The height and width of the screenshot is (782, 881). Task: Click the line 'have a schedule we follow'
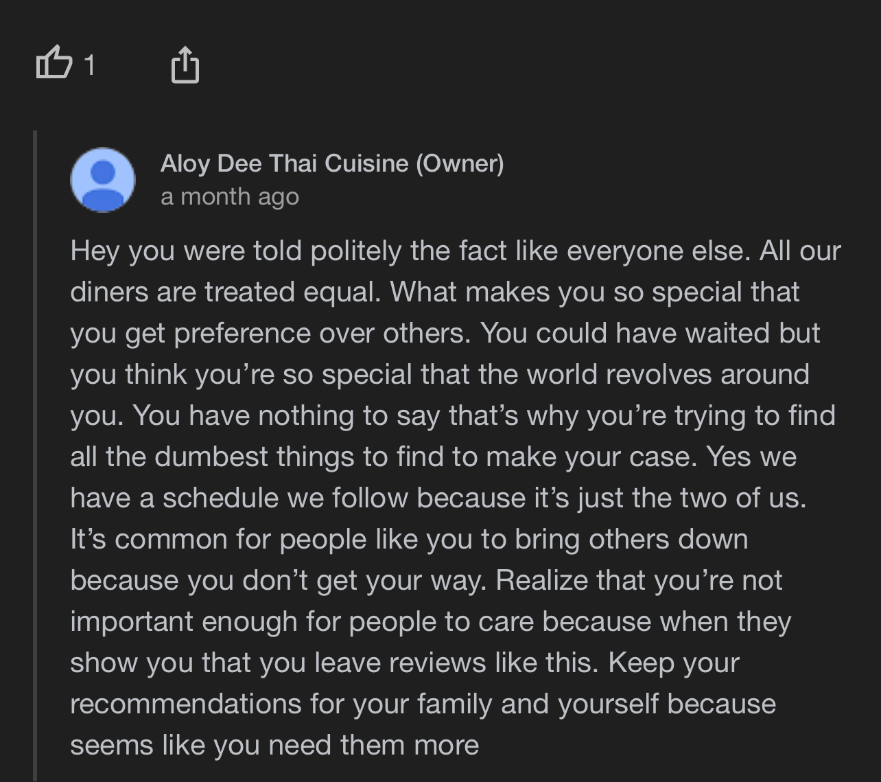click(438, 498)
